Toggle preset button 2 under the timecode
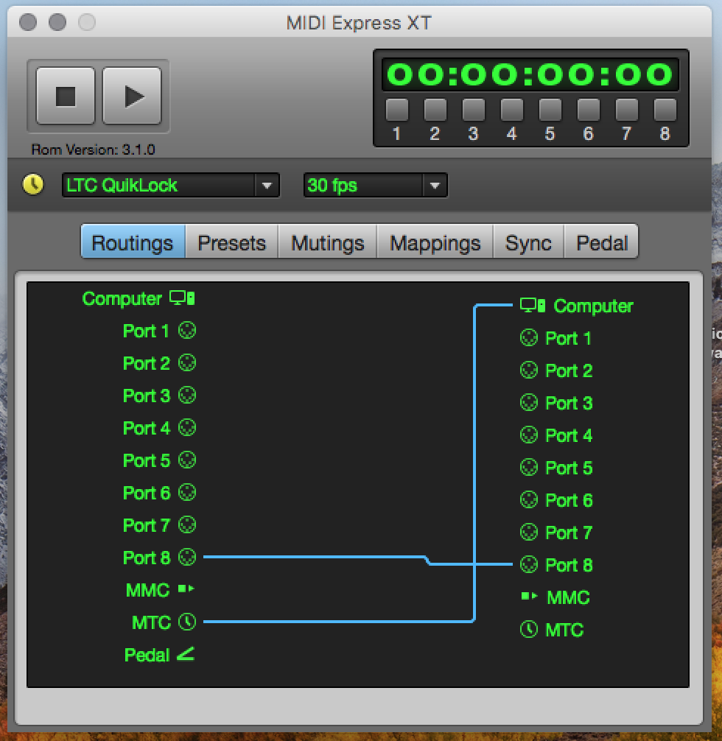The height and width of the screenshot is (741, 722). click(x=435, y=110)
